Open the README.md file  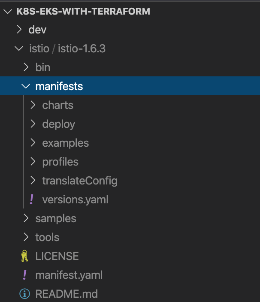click(x=66, y=294)
